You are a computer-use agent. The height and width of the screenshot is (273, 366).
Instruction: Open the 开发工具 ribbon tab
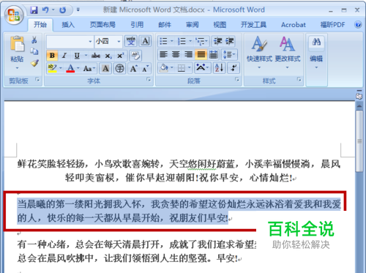(x=253, y=25)
